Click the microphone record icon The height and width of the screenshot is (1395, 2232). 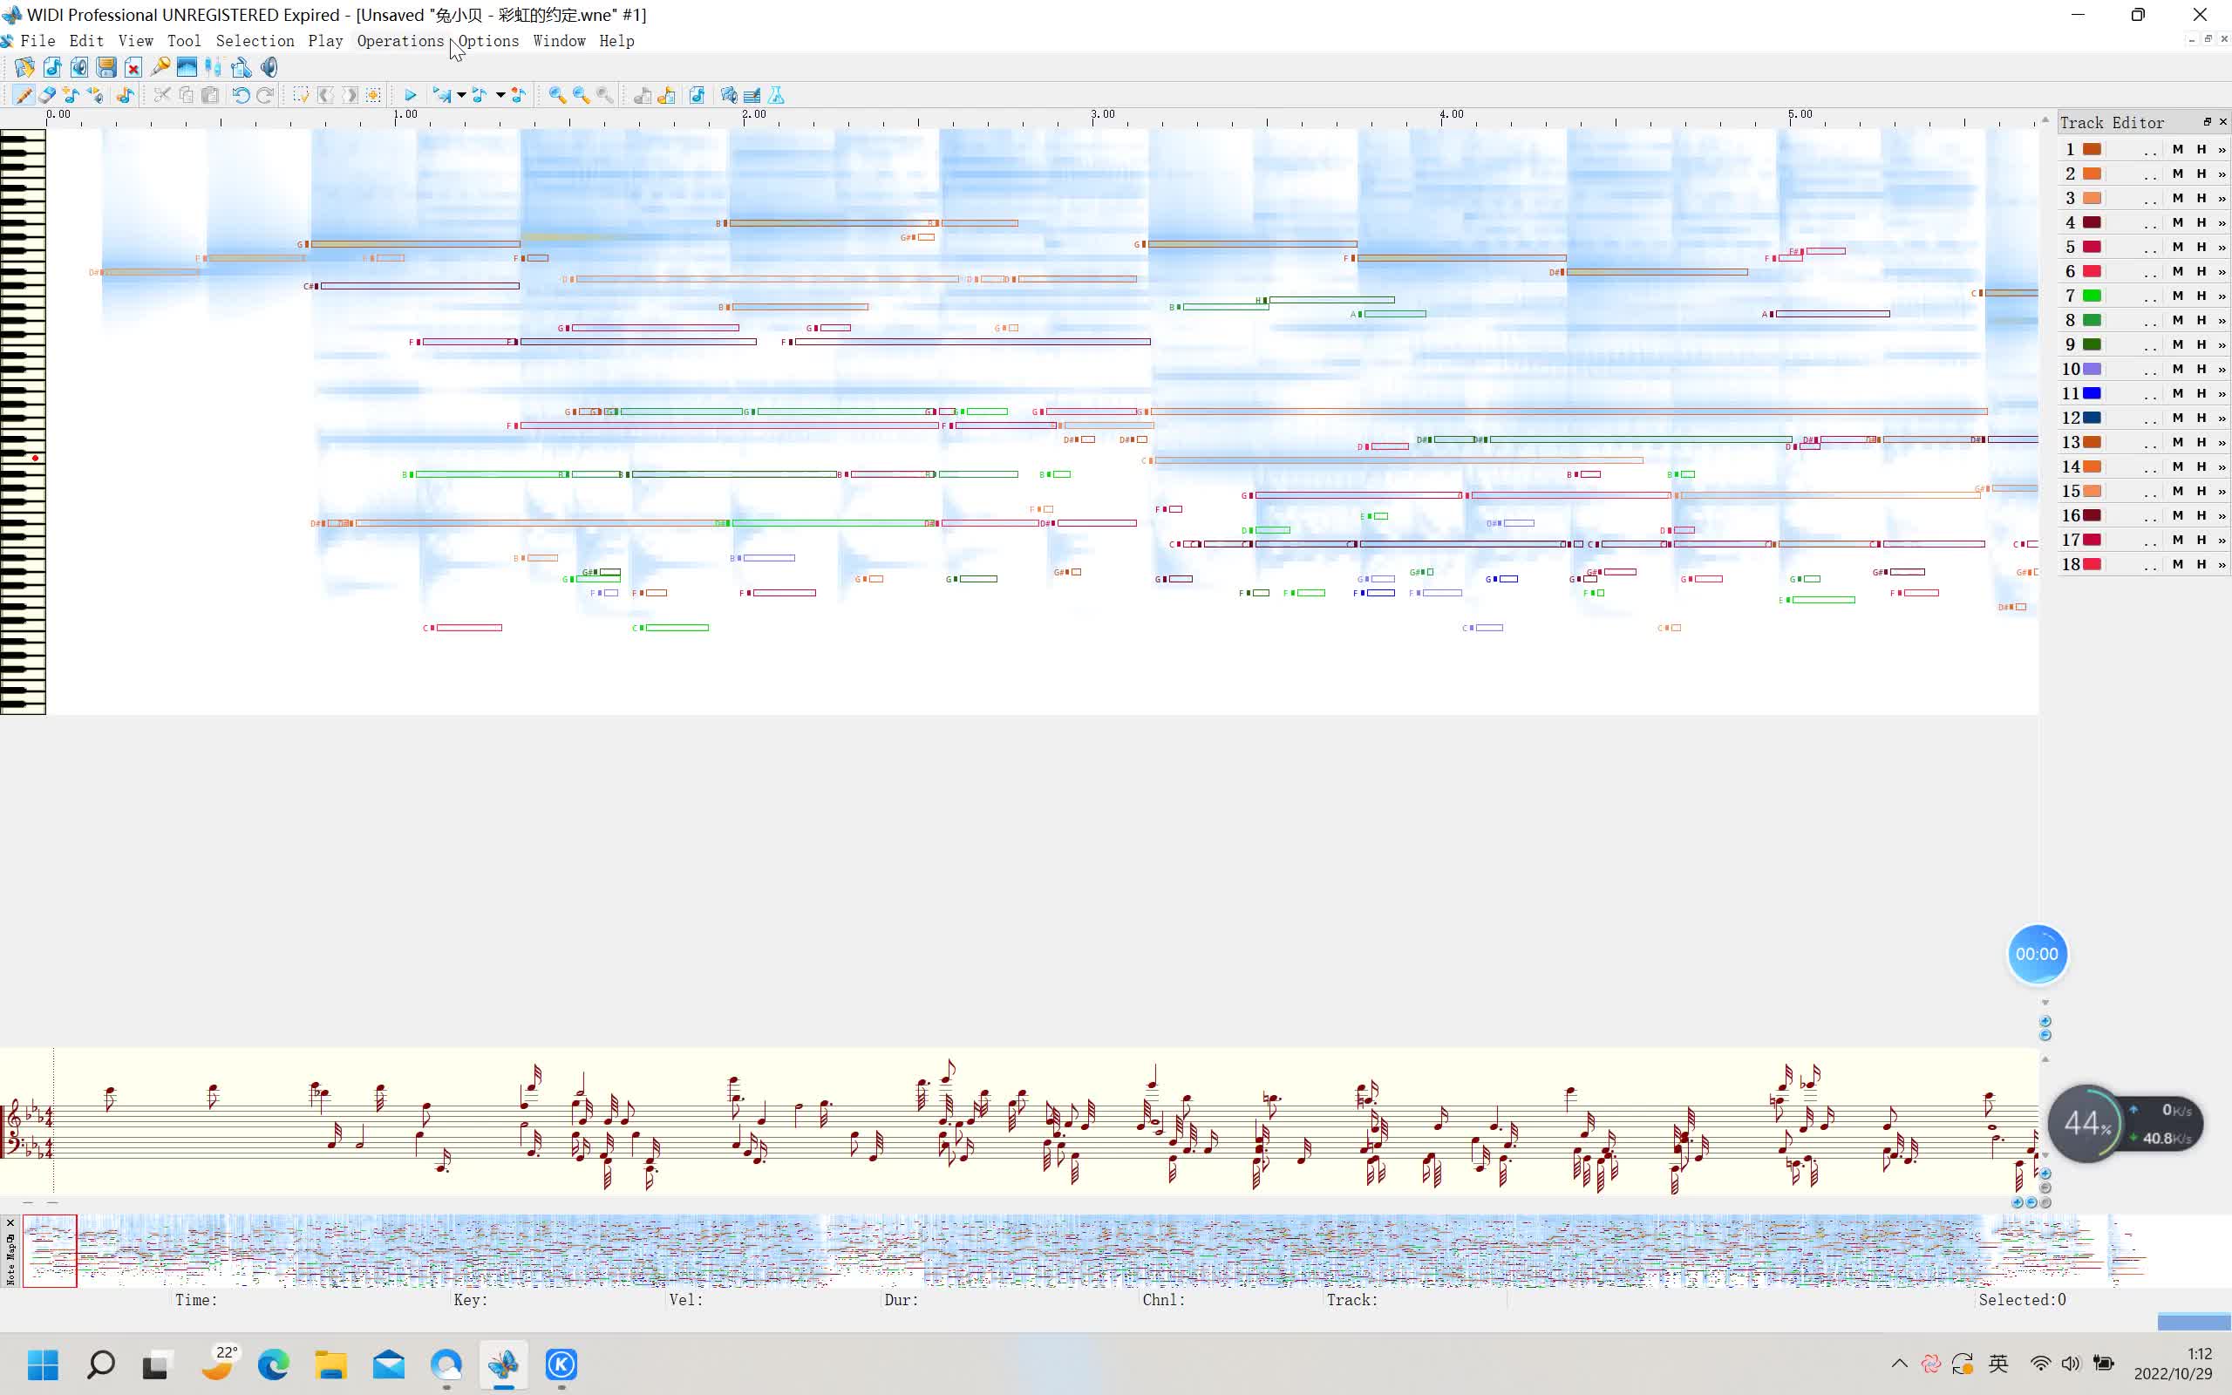160,67
